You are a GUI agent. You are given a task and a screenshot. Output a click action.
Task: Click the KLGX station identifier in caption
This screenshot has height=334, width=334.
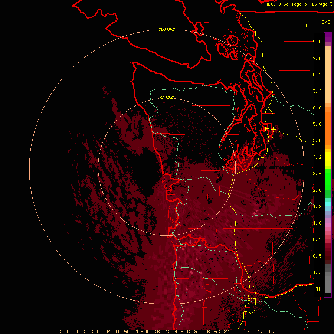pyautogui.click(x=213, y=331)
